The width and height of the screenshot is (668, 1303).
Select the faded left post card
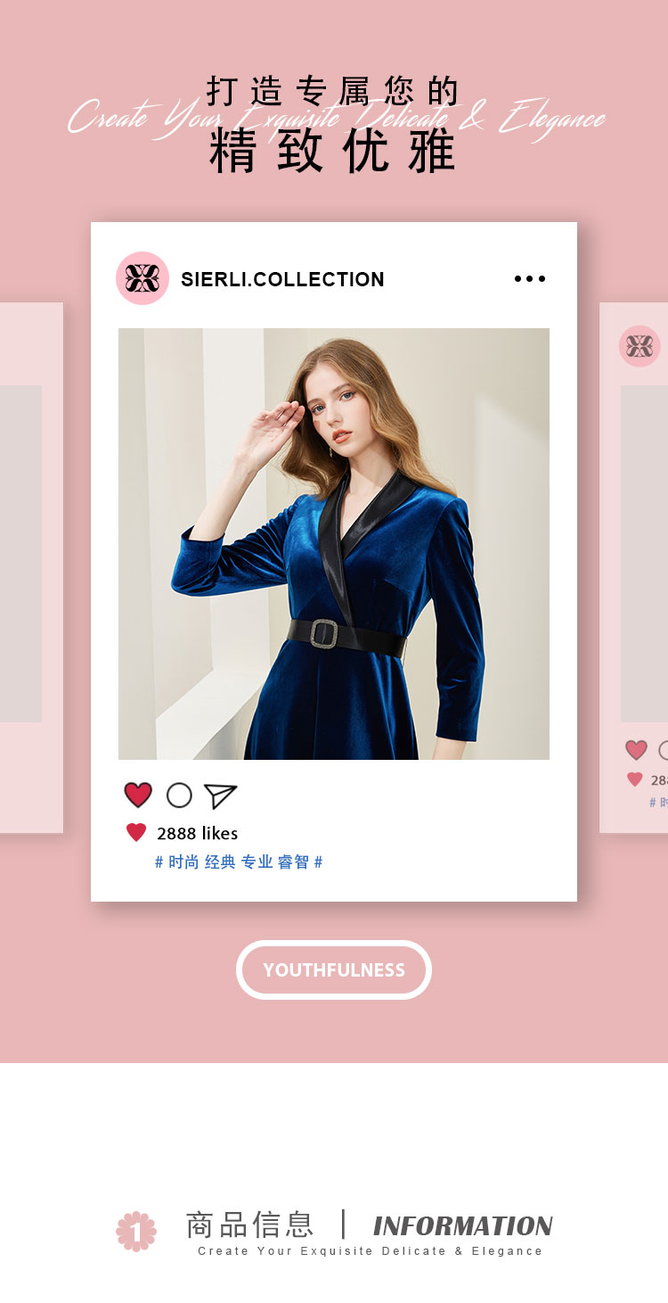click(31, 568)
